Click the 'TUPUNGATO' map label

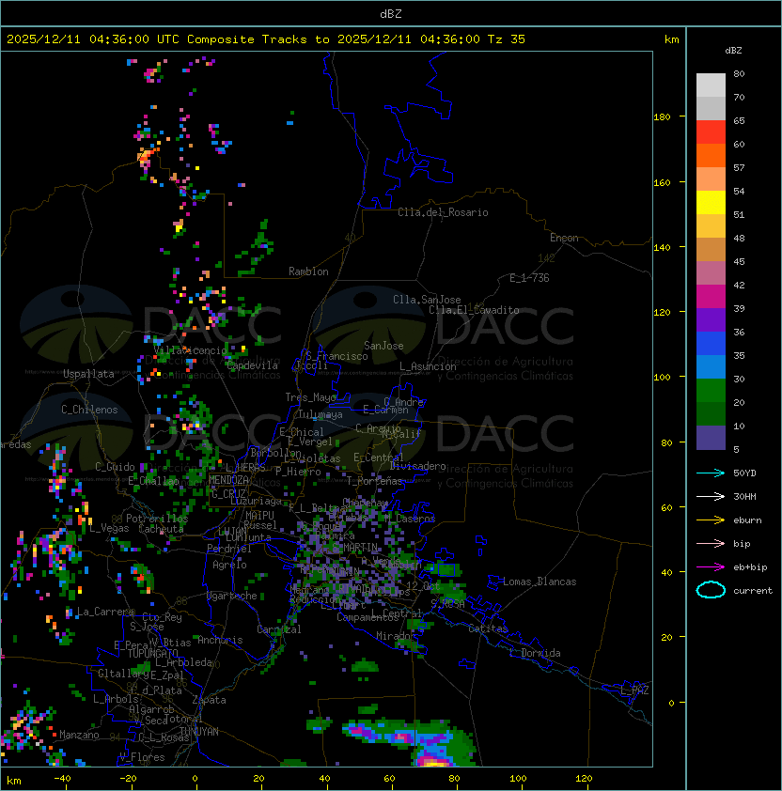coord(152,653)
